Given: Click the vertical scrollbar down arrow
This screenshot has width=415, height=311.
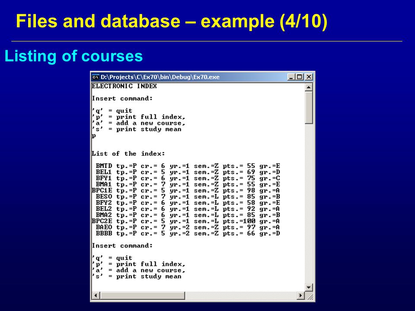Looking at the screenshot, I should (309, 288).
